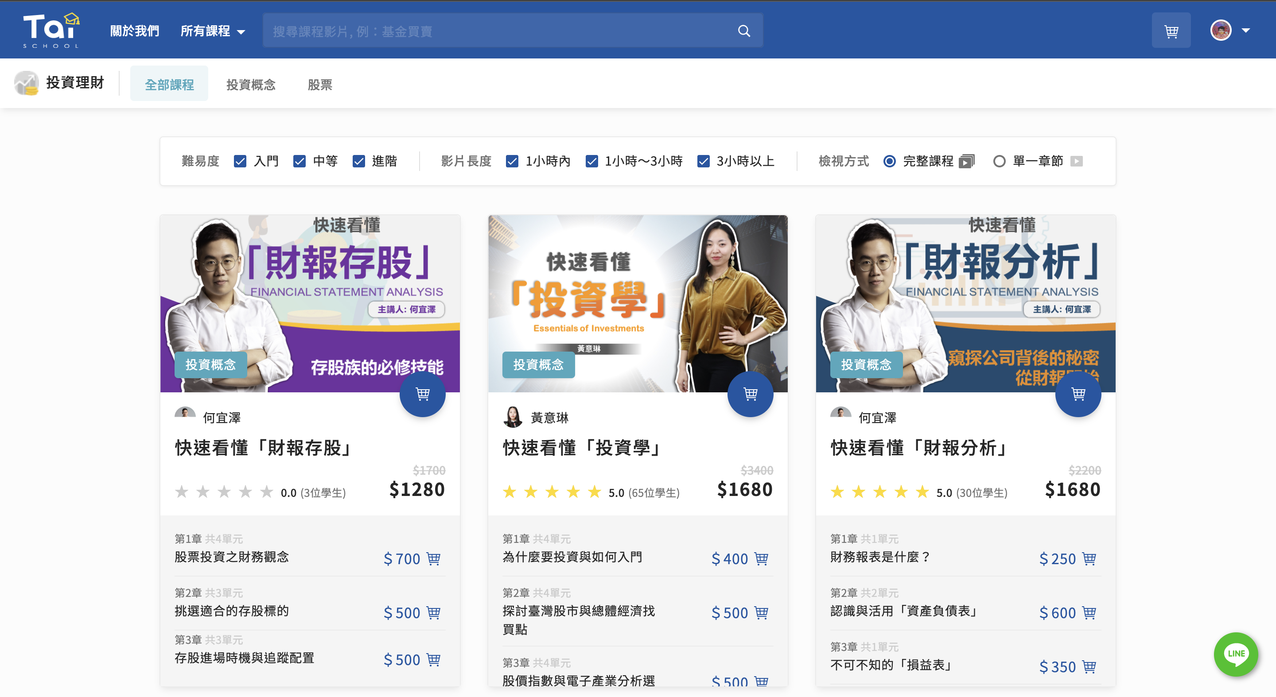Uncheck the 3小時以上 video length filter
This screenshot has width=1276, height=697.
click(x=704, y=161)
